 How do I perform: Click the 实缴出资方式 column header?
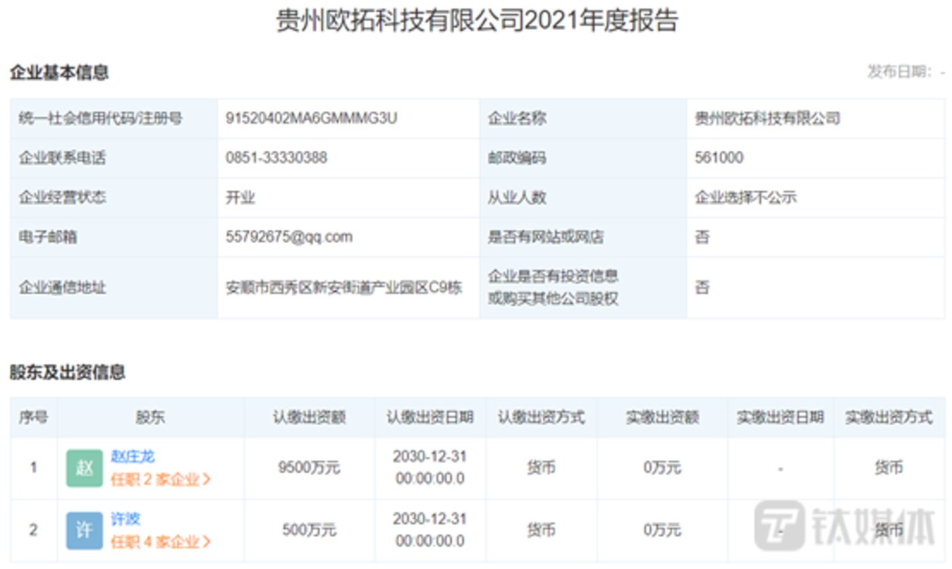coord(889,417)
